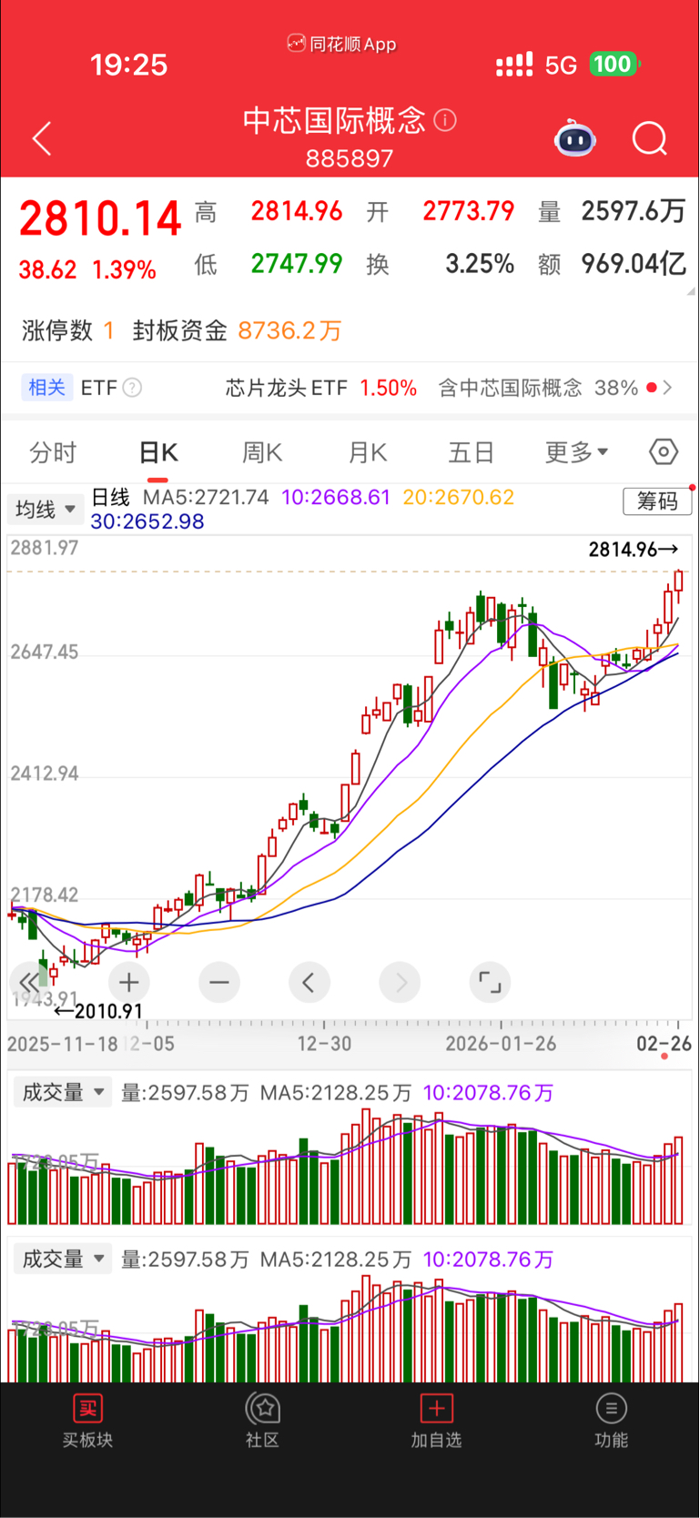This screenshot has height=1518, width=700.
Task: Open the search magnifier icon
Action: (650, 138)
